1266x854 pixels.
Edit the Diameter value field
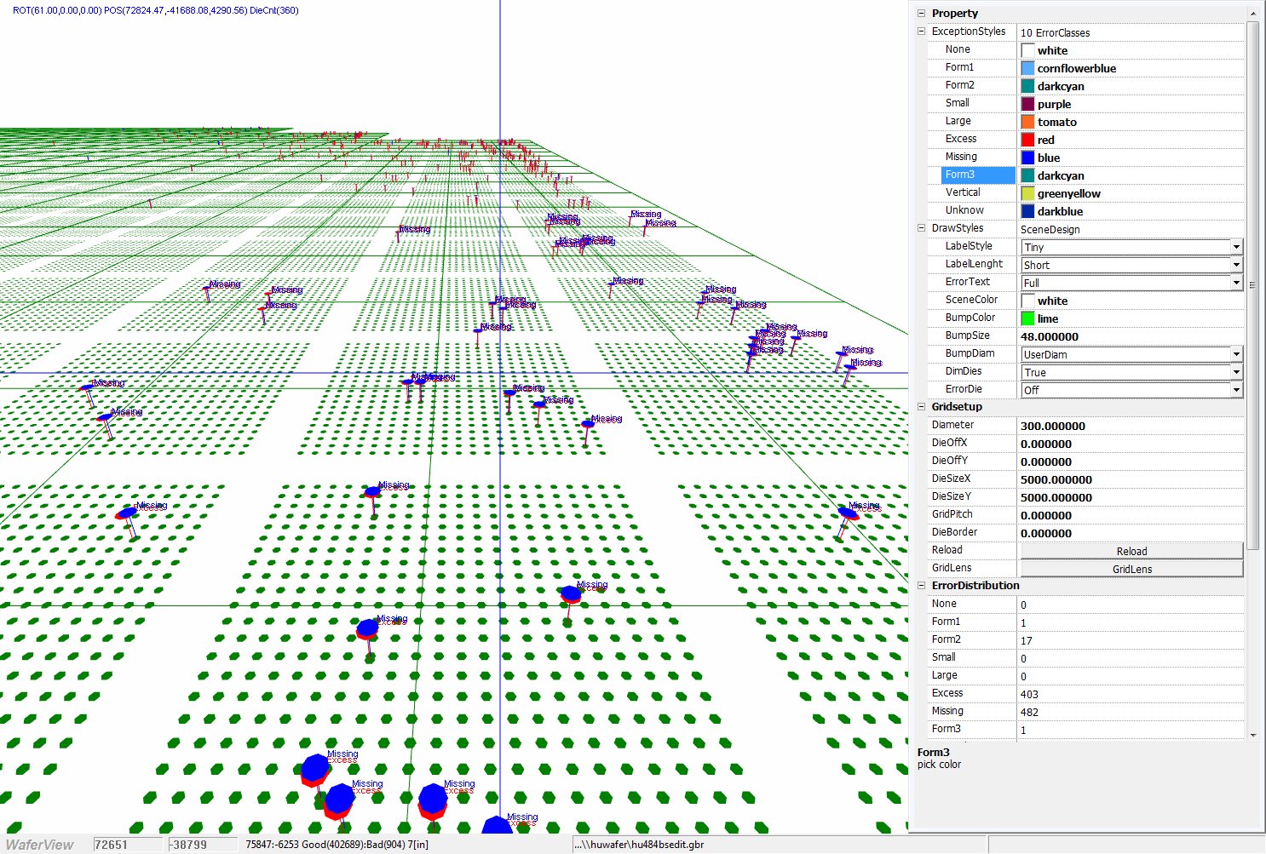[1131, 426]
